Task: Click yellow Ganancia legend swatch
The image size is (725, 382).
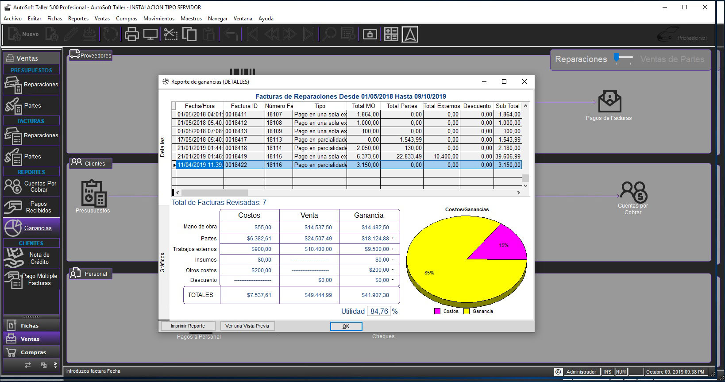Action: click(x=467, y=311)
